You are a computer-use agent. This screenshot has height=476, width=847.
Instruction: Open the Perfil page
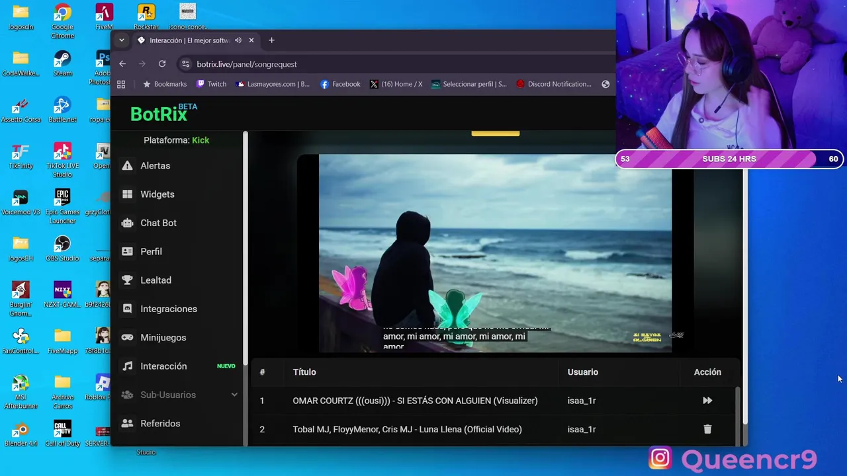151,251
